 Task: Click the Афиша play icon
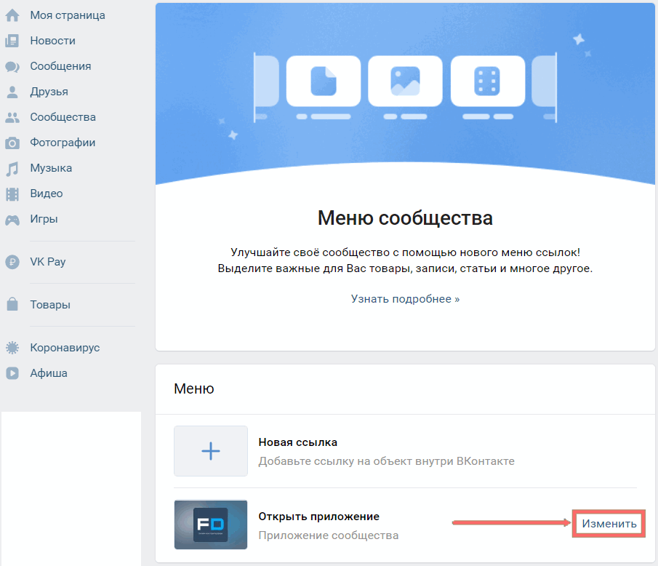point(12,373)
